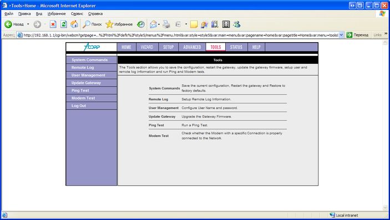
Task: Select the TOOLS tab
Action: [216, 47]
